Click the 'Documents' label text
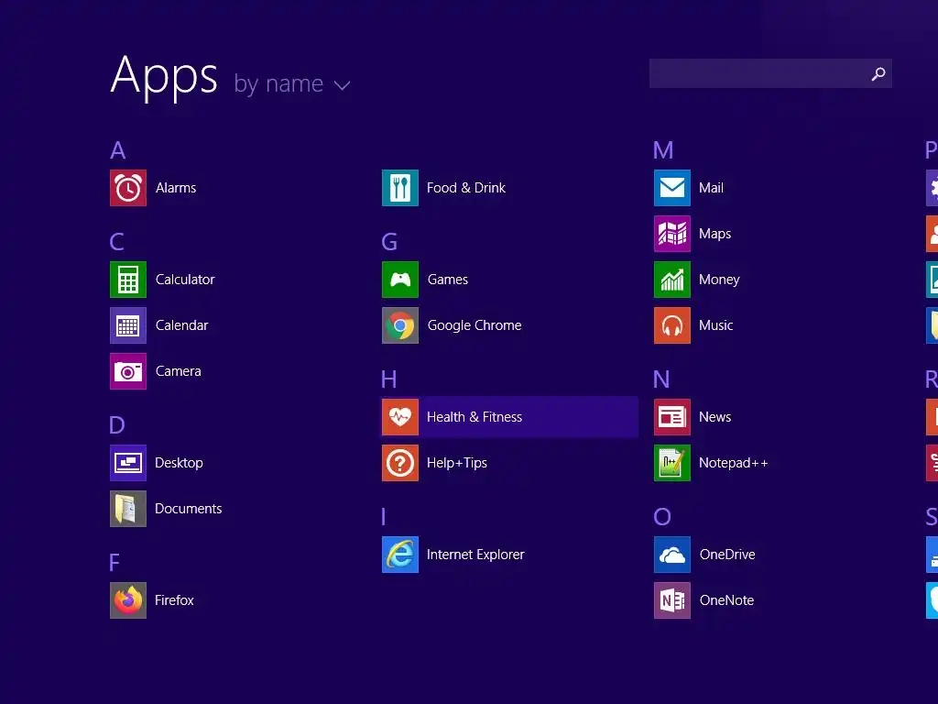Screen dimensions: 938x704 [189, 509]
